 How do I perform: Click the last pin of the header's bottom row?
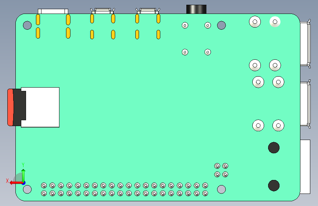tap(205, 193)
